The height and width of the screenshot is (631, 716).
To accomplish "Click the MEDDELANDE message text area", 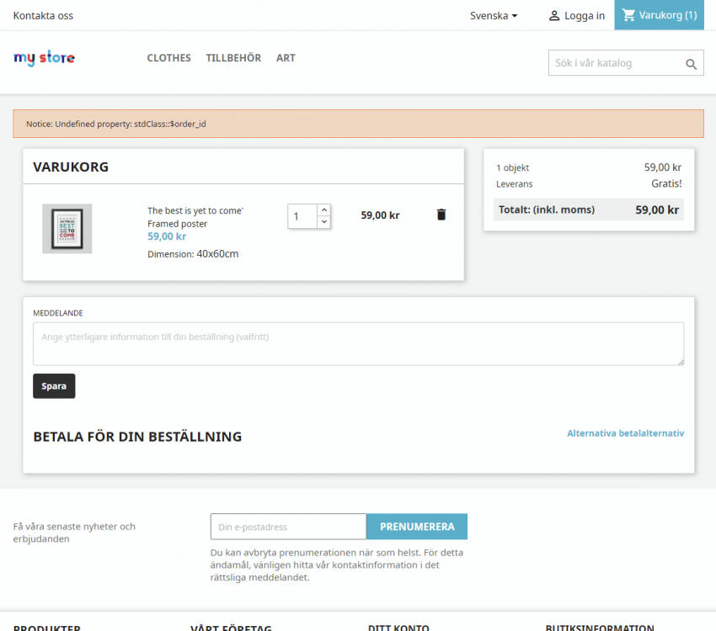I will click(x=358, y=343).
